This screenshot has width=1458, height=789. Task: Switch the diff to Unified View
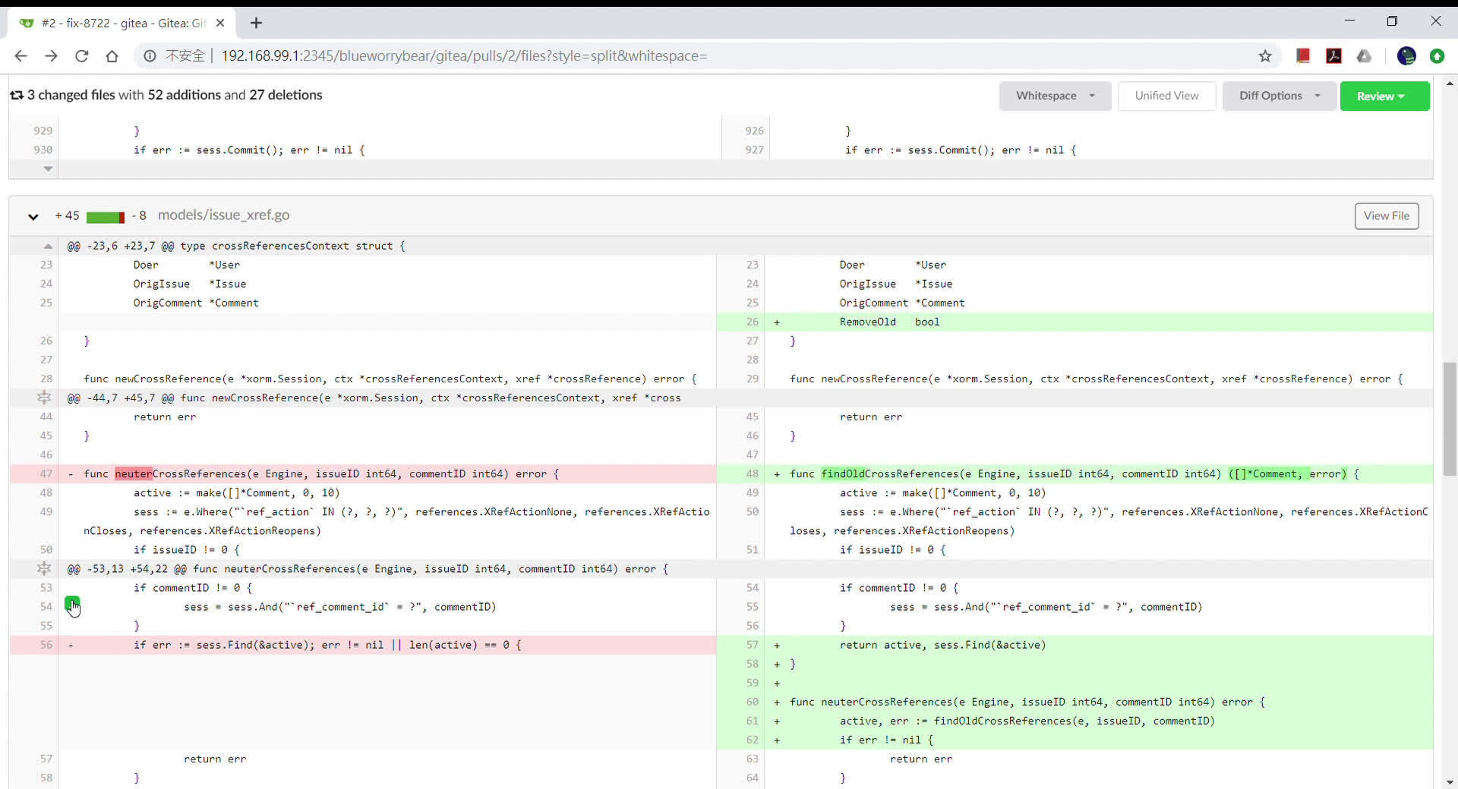(1166, 96)
